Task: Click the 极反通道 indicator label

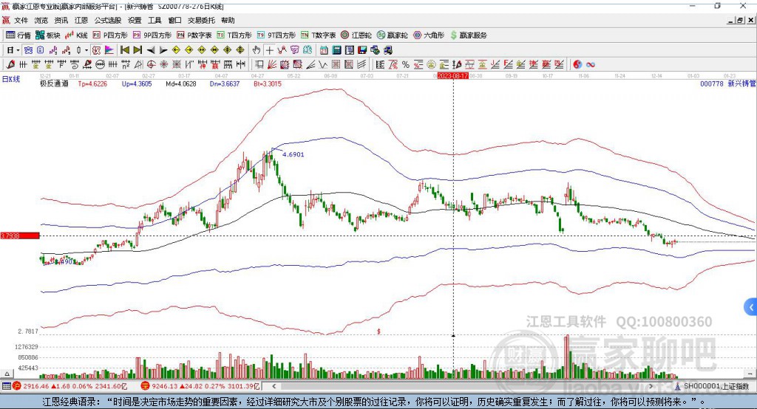Action: (x=54, y=83)
